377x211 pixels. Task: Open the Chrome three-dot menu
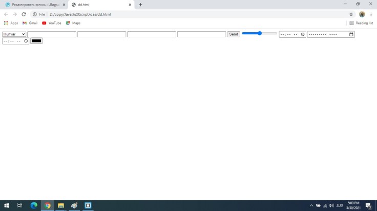pyautogui.click(x=371, y=14)
